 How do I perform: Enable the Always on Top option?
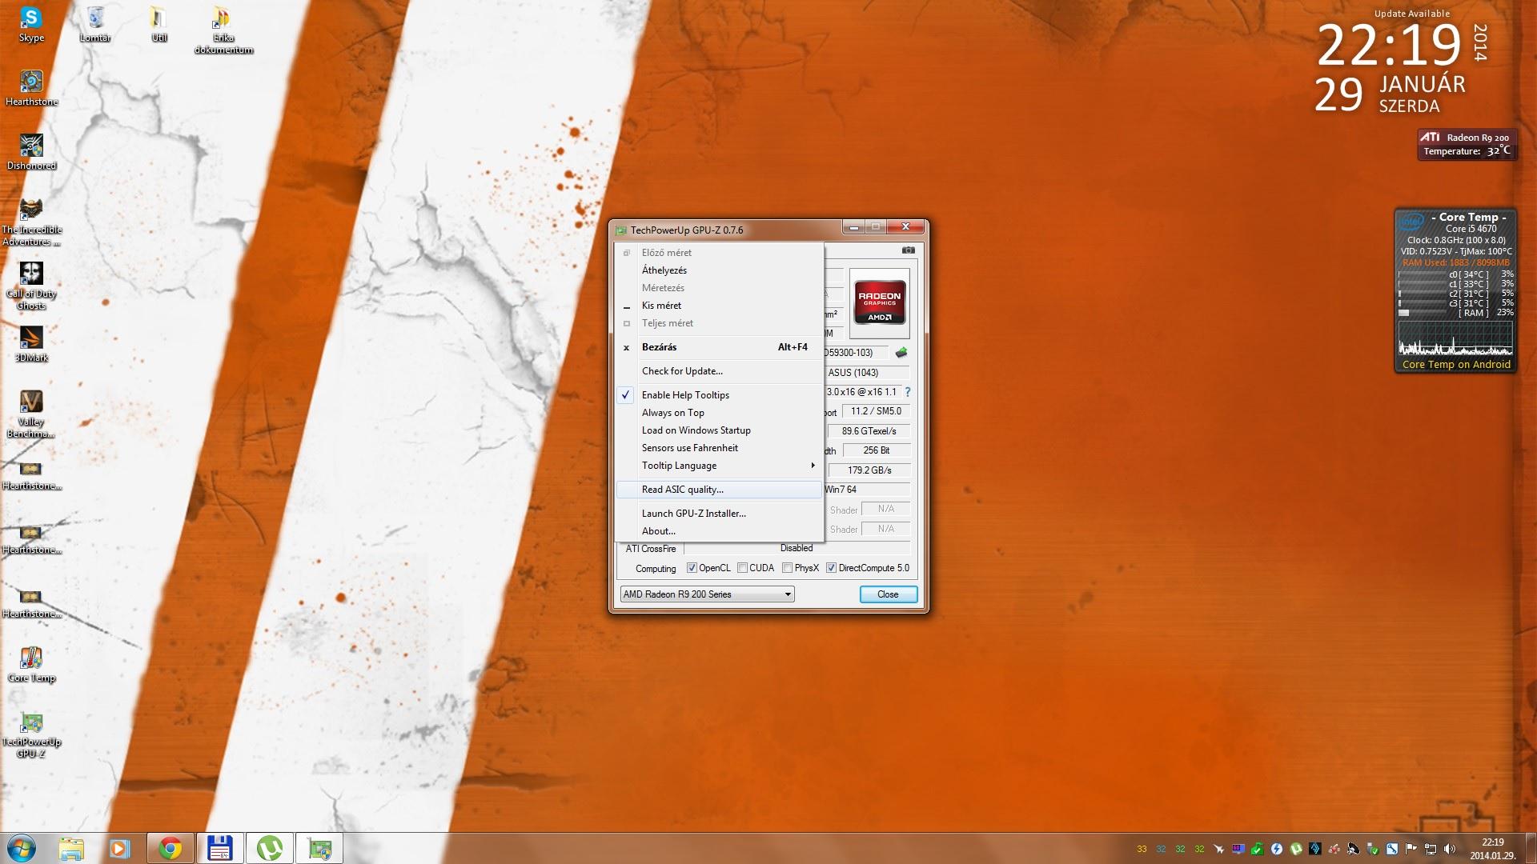coord(719,413)
